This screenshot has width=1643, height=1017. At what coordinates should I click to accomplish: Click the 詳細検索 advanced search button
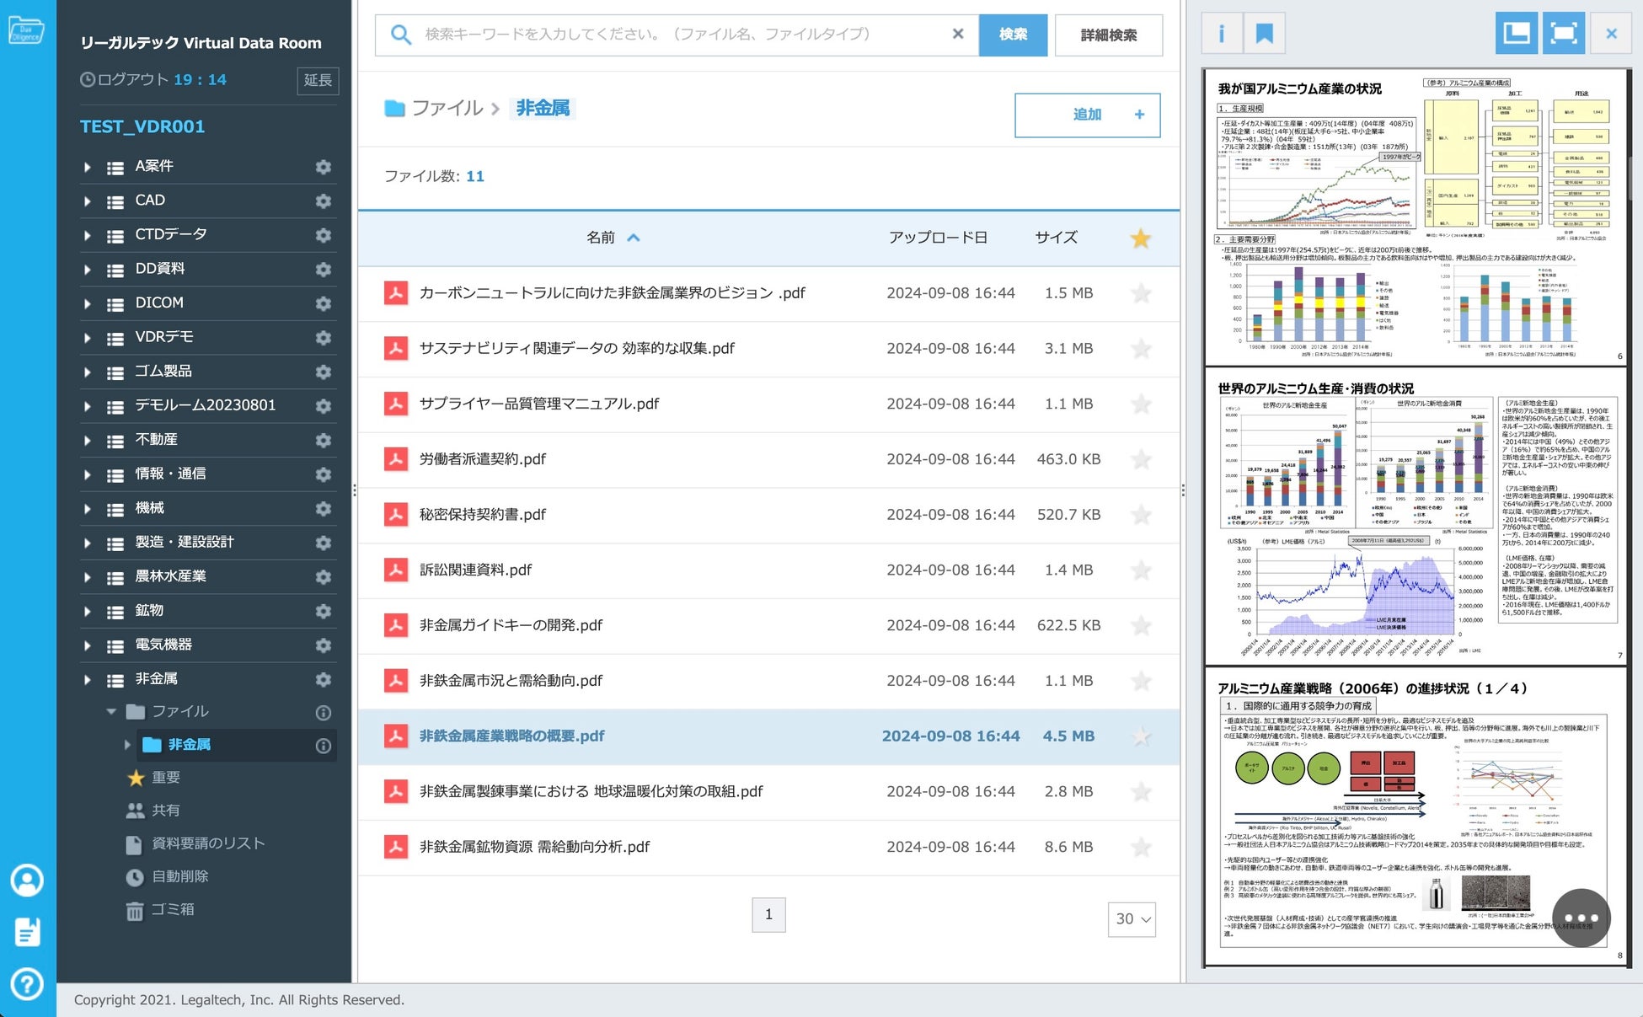click(x=1108, y=35)
